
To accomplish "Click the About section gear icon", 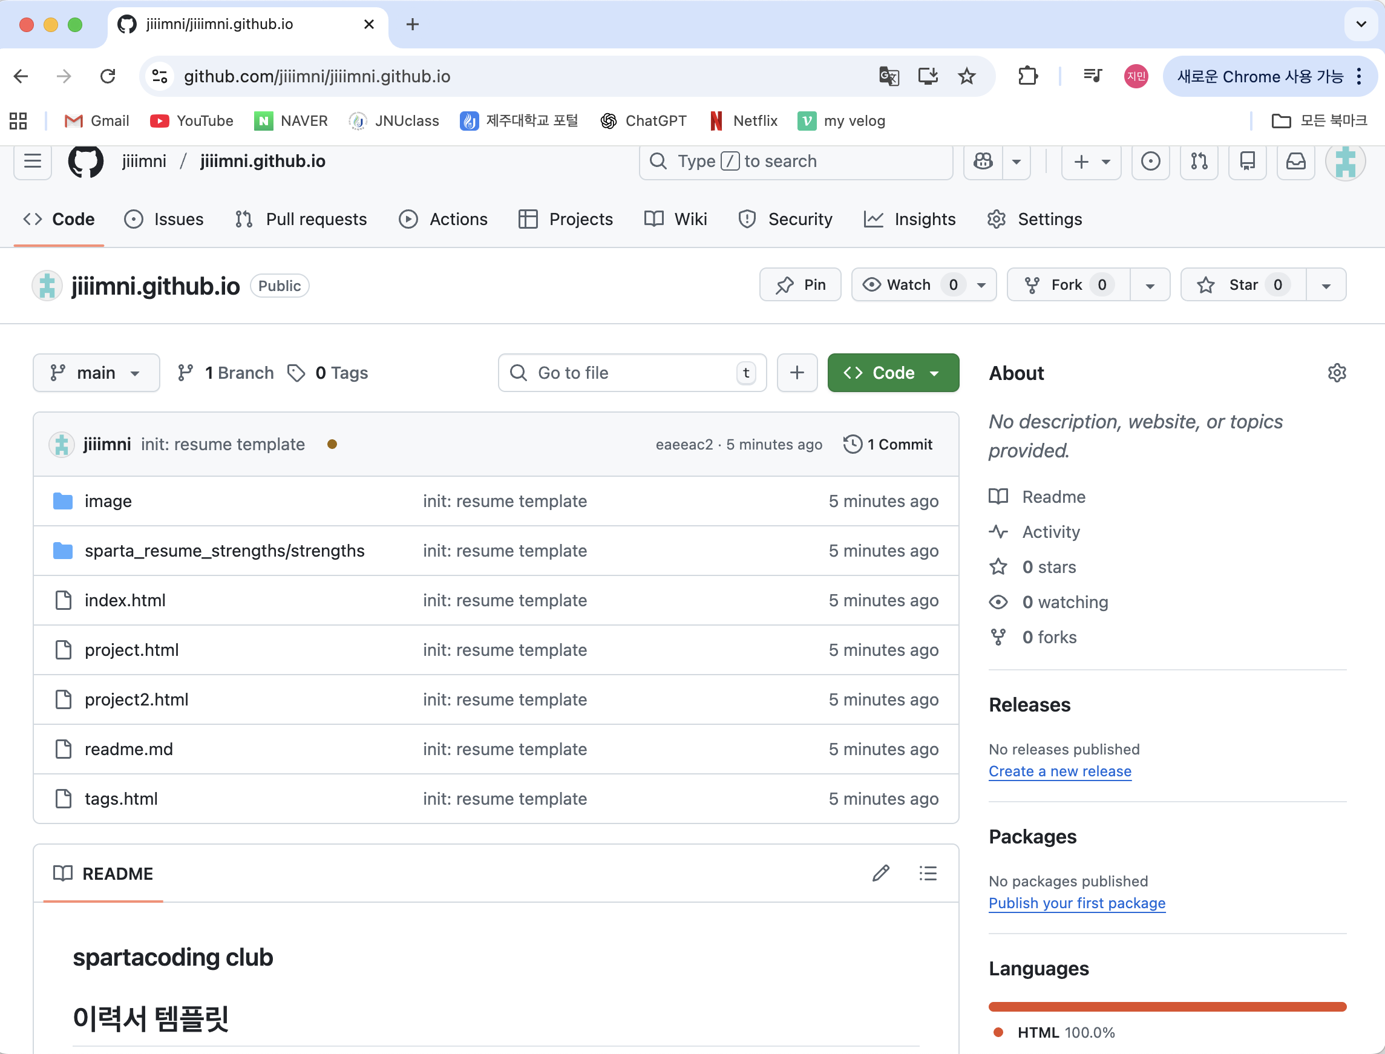I will click(1337, 373).
